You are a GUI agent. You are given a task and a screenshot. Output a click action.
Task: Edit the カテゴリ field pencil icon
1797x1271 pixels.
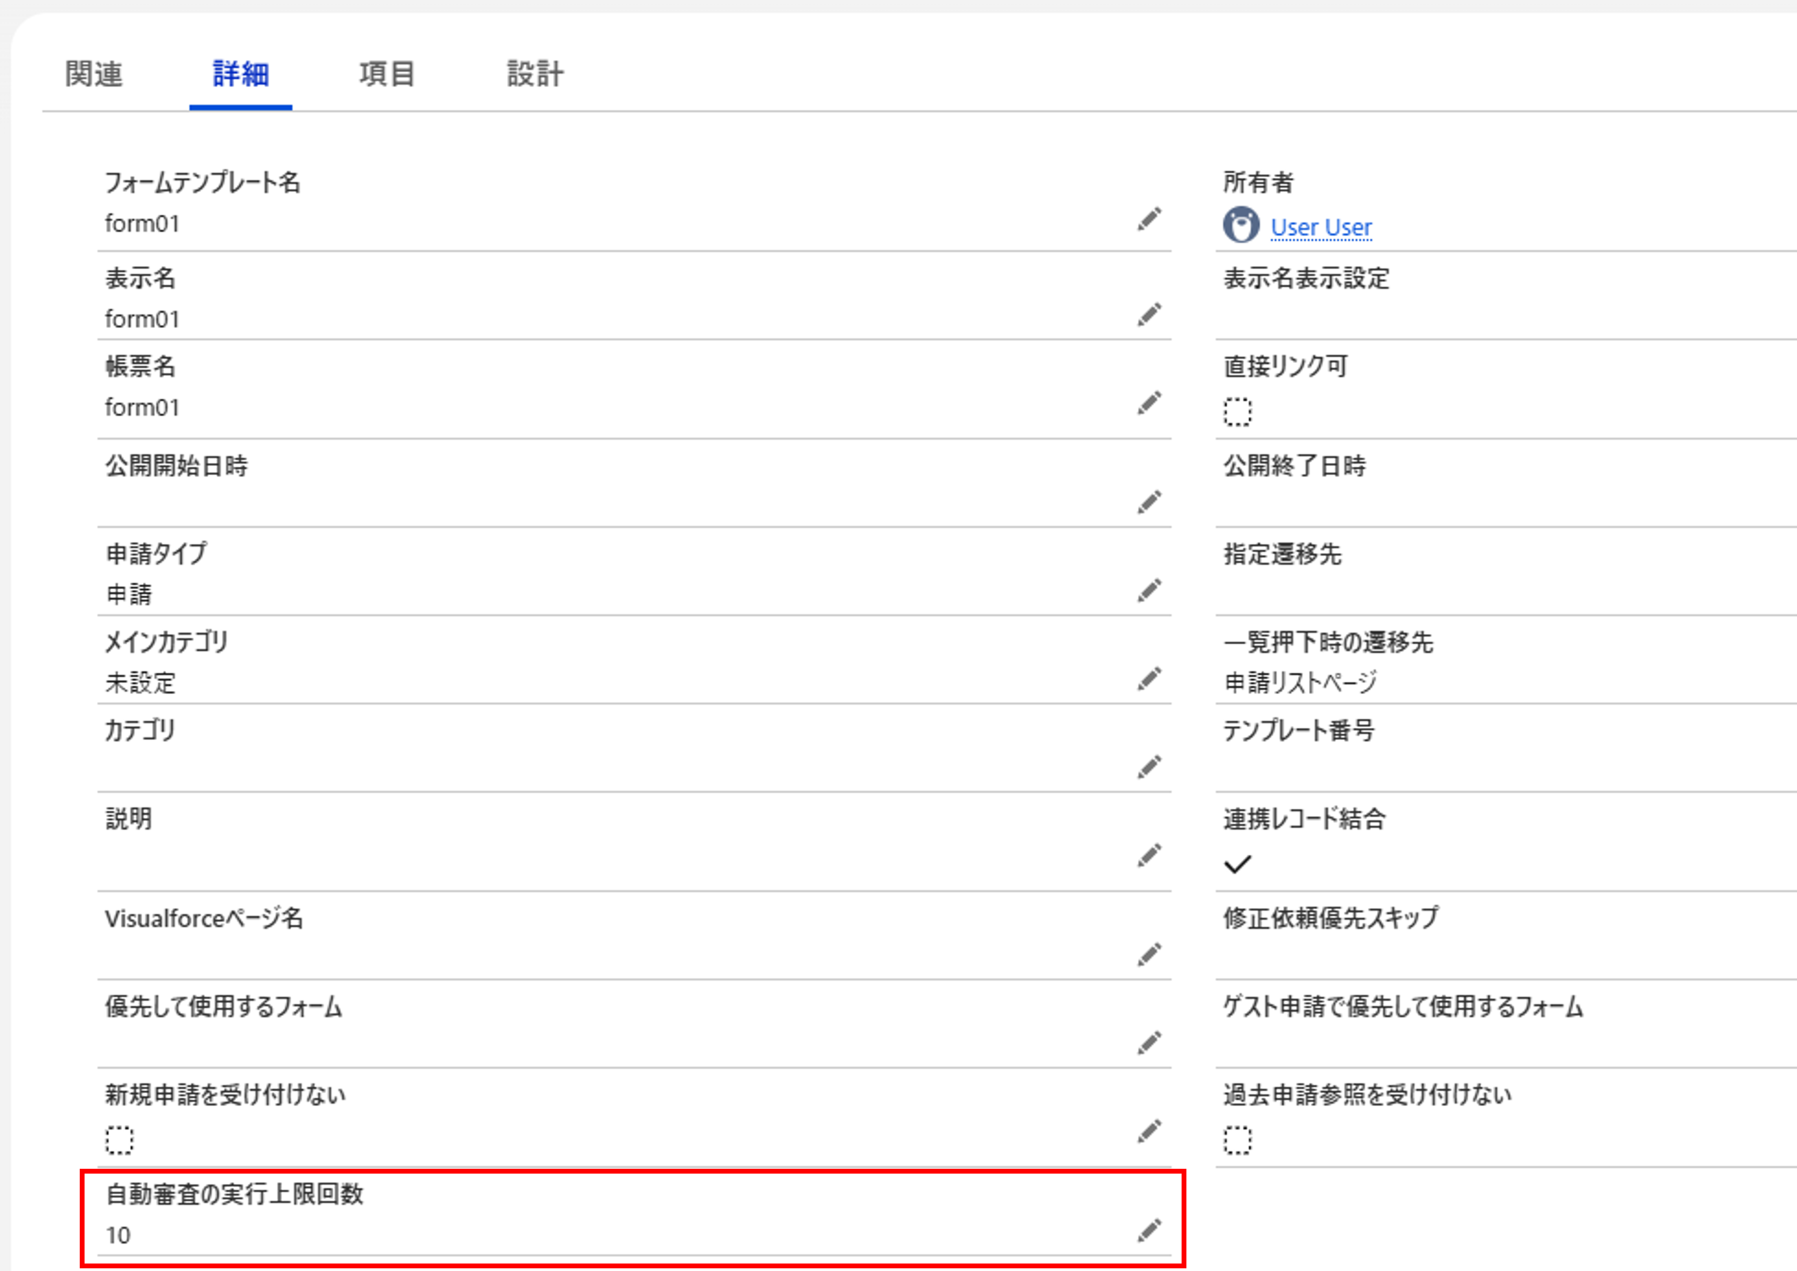pyautogui.click(x=1149, y=768)
